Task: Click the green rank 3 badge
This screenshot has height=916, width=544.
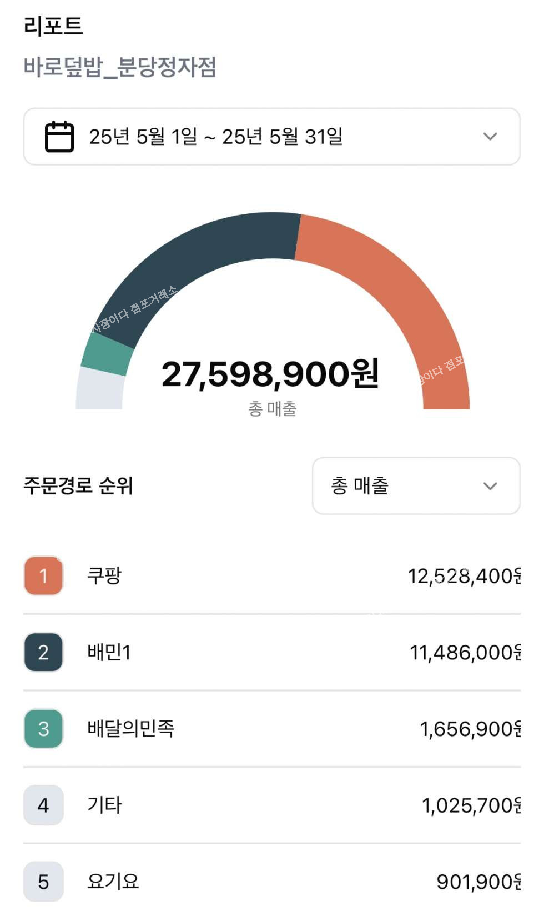Action: pyautogui.click(x=43, y=729)
